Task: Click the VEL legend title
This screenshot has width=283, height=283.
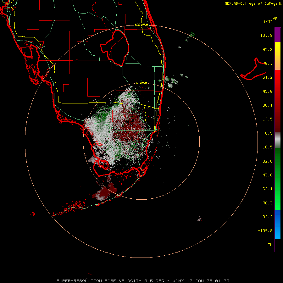Action: pos(276,19)
